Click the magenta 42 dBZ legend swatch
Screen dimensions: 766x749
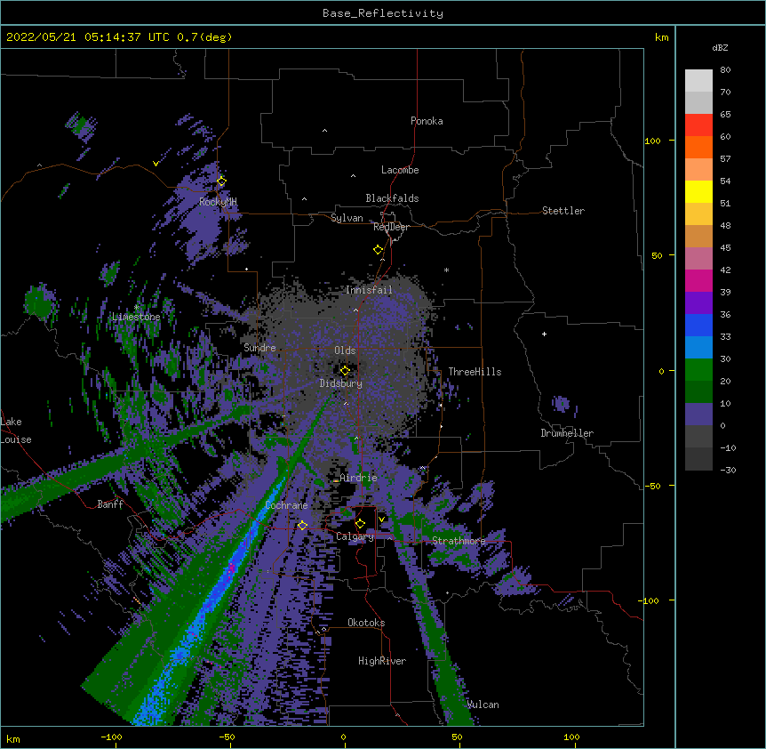698,280
